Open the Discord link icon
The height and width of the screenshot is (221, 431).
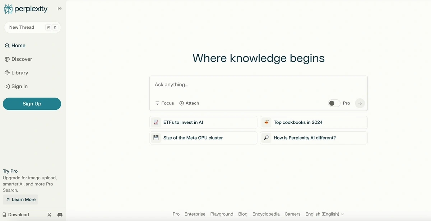pyautogui.click(x=60, y=215)
